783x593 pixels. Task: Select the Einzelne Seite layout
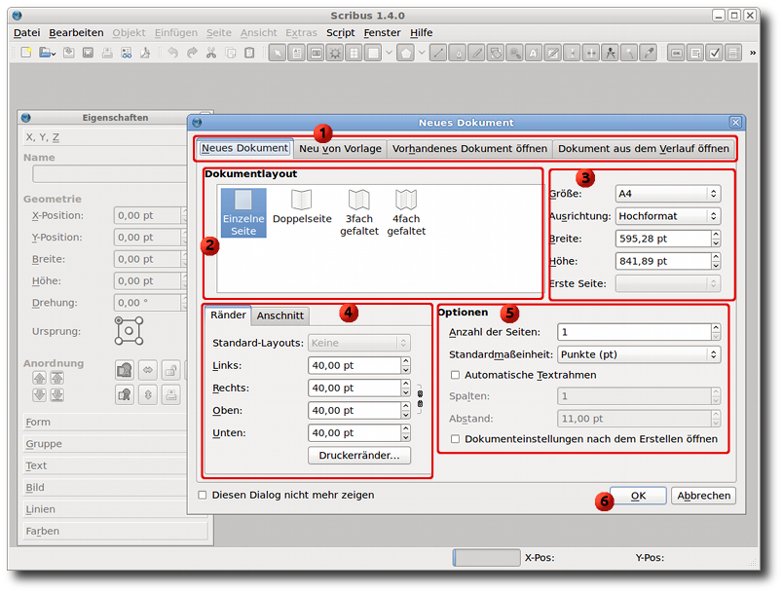coord(243,212)
